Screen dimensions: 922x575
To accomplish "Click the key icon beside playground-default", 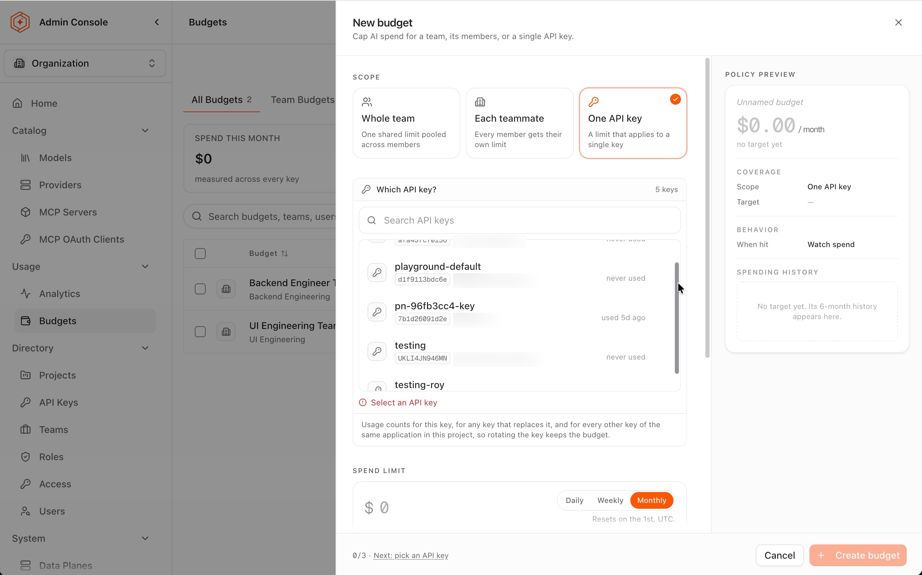I will 377,272.
